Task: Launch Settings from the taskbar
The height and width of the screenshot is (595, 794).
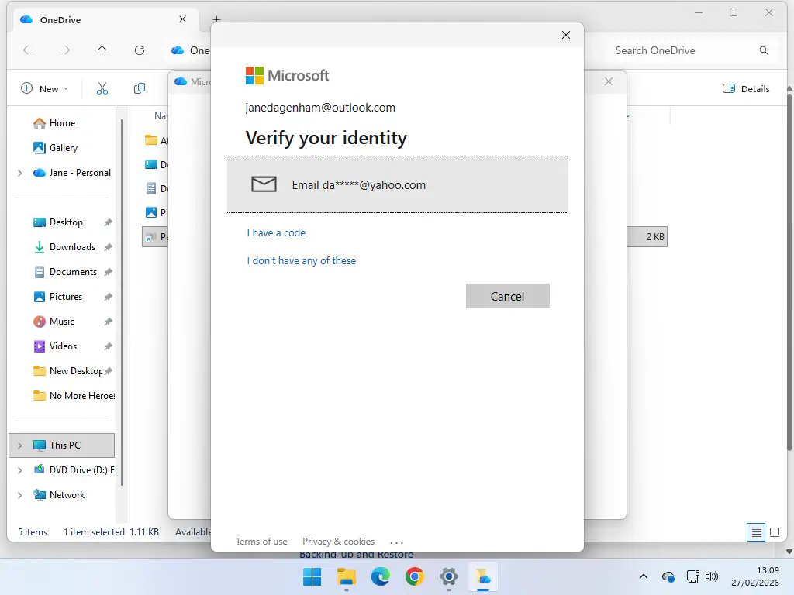Action: point(448,576)
